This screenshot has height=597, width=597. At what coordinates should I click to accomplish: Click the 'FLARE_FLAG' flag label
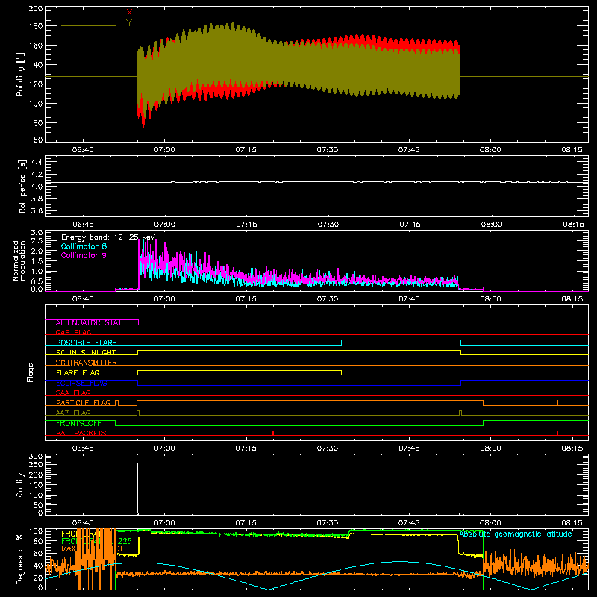[x=78, y=372]
